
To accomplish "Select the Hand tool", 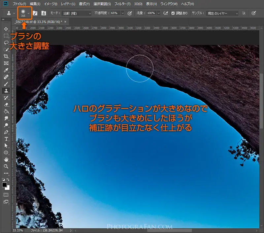I will [6, 159].
